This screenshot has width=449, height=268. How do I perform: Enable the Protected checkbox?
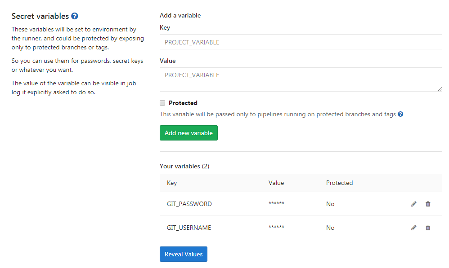pyautogui.click(x=162, y=103)
